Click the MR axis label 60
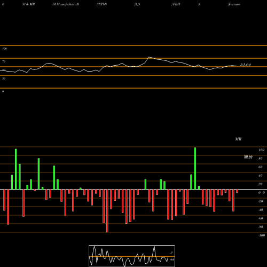Screen dimensions: 267x267 pyautogui.click(x=261, y=167)
